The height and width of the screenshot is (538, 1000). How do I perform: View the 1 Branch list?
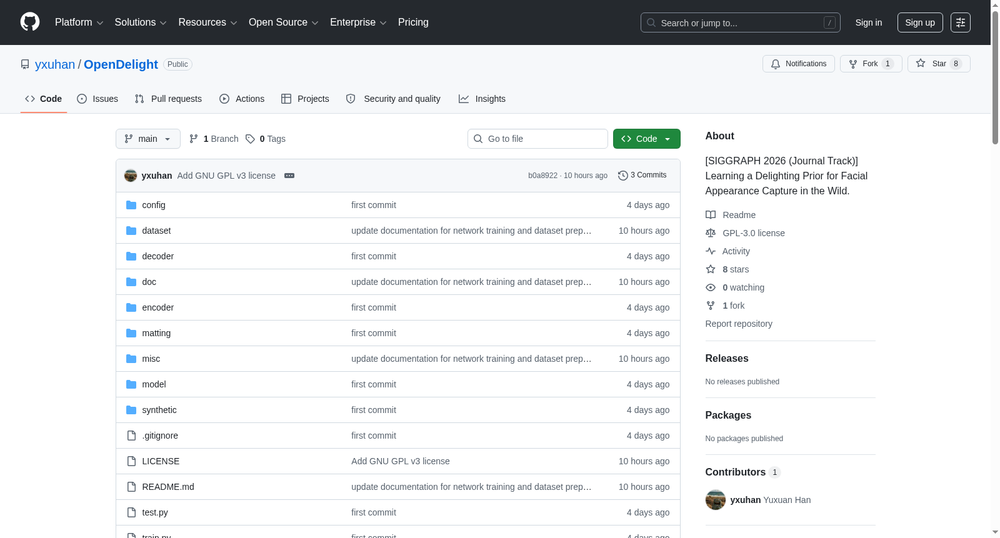point(214,139)
